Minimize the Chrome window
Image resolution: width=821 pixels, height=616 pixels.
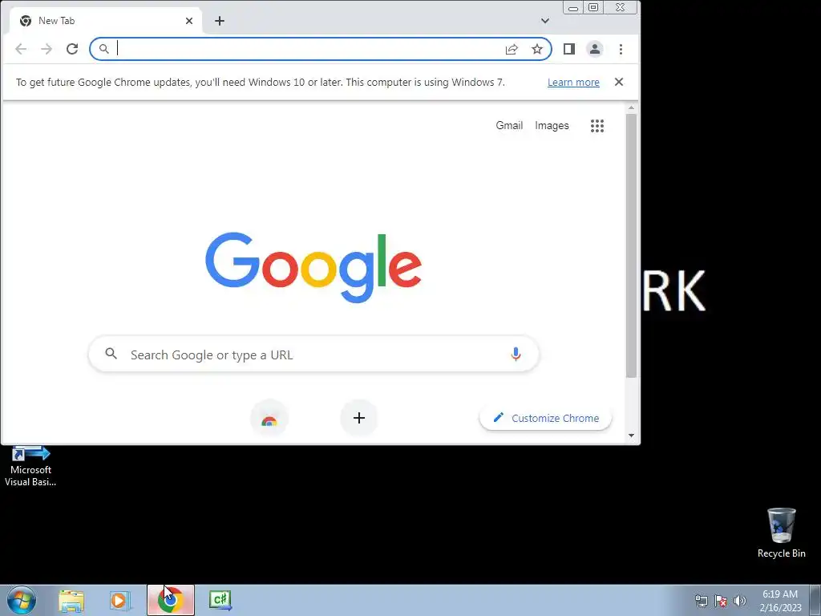pos(573,7)
